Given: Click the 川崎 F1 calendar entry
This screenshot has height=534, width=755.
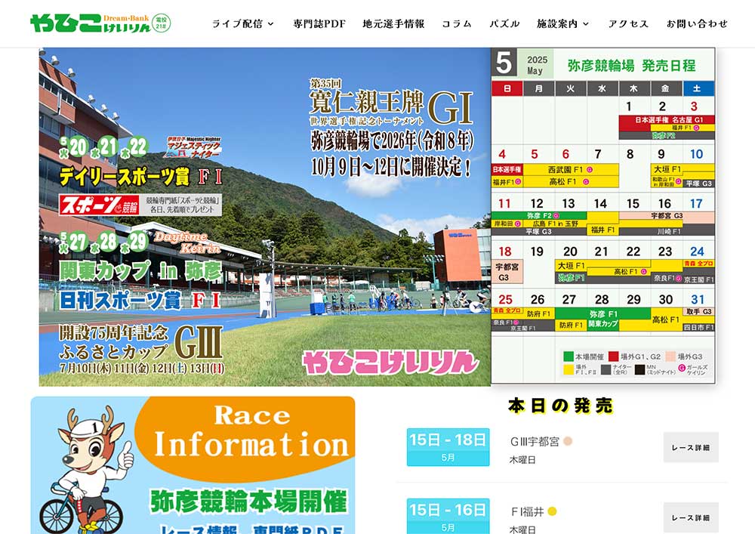Looking at the screenshot, I should [x=667, y=231].
